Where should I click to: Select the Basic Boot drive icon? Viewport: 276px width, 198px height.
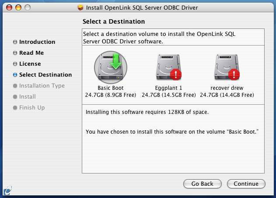(x=111, y=67)
